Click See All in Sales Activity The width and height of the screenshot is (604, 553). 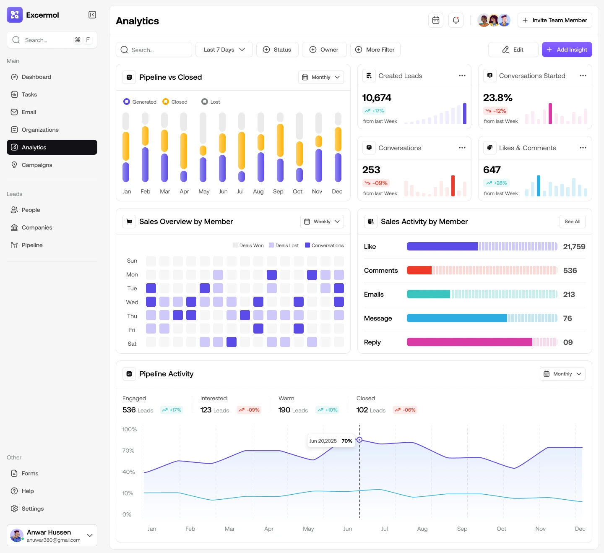(x=573, y=222)
